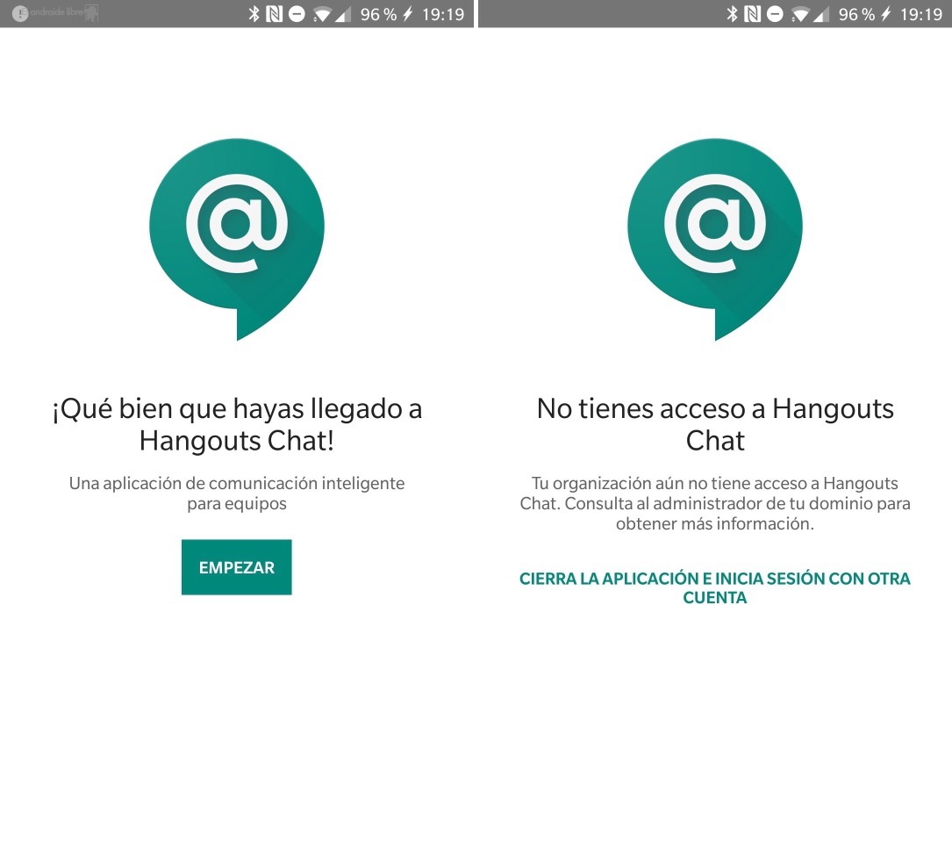Tap the NFC icon on the no-access screen
Viewport: 952px width, 843px height.
pyautogui.click(x=753, y=14)
